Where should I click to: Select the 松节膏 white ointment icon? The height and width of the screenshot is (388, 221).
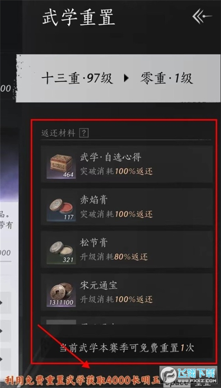coord(61,250)
